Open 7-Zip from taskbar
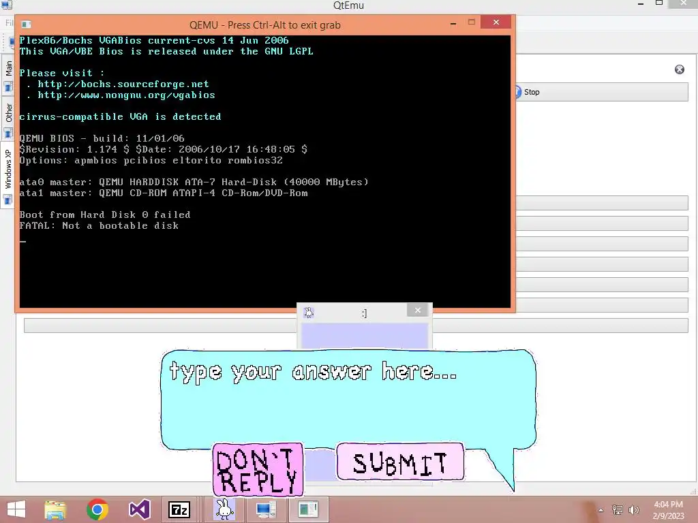Viewport: 698px width, 523px height. [x=179, y=509]
